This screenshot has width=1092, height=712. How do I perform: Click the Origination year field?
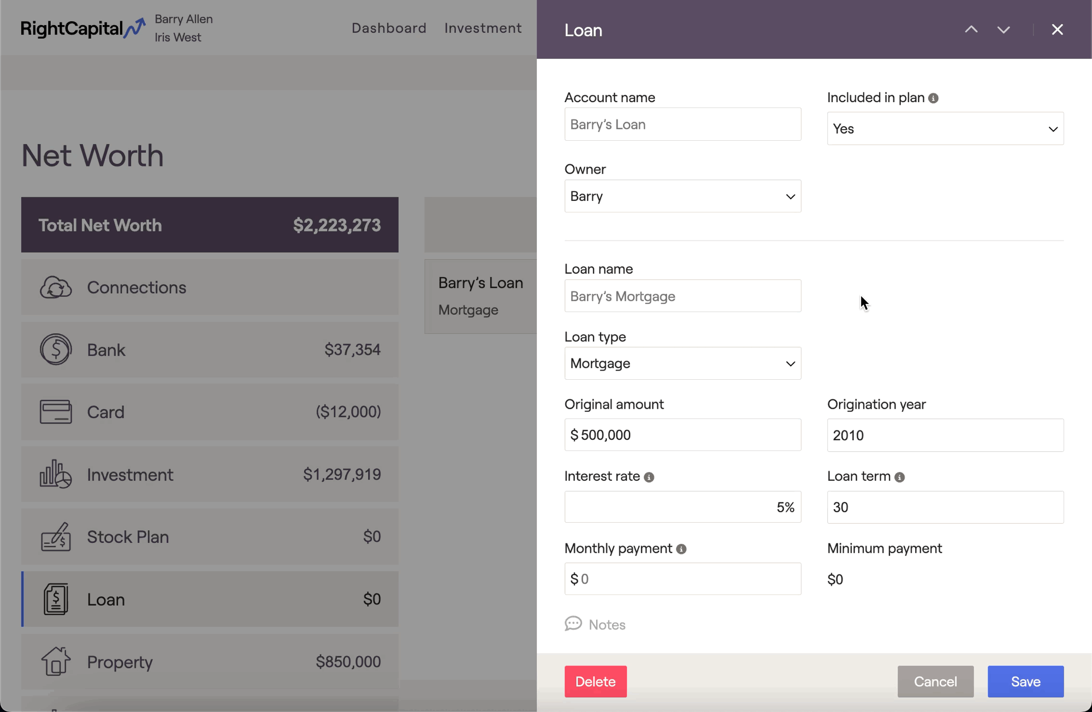945,435
